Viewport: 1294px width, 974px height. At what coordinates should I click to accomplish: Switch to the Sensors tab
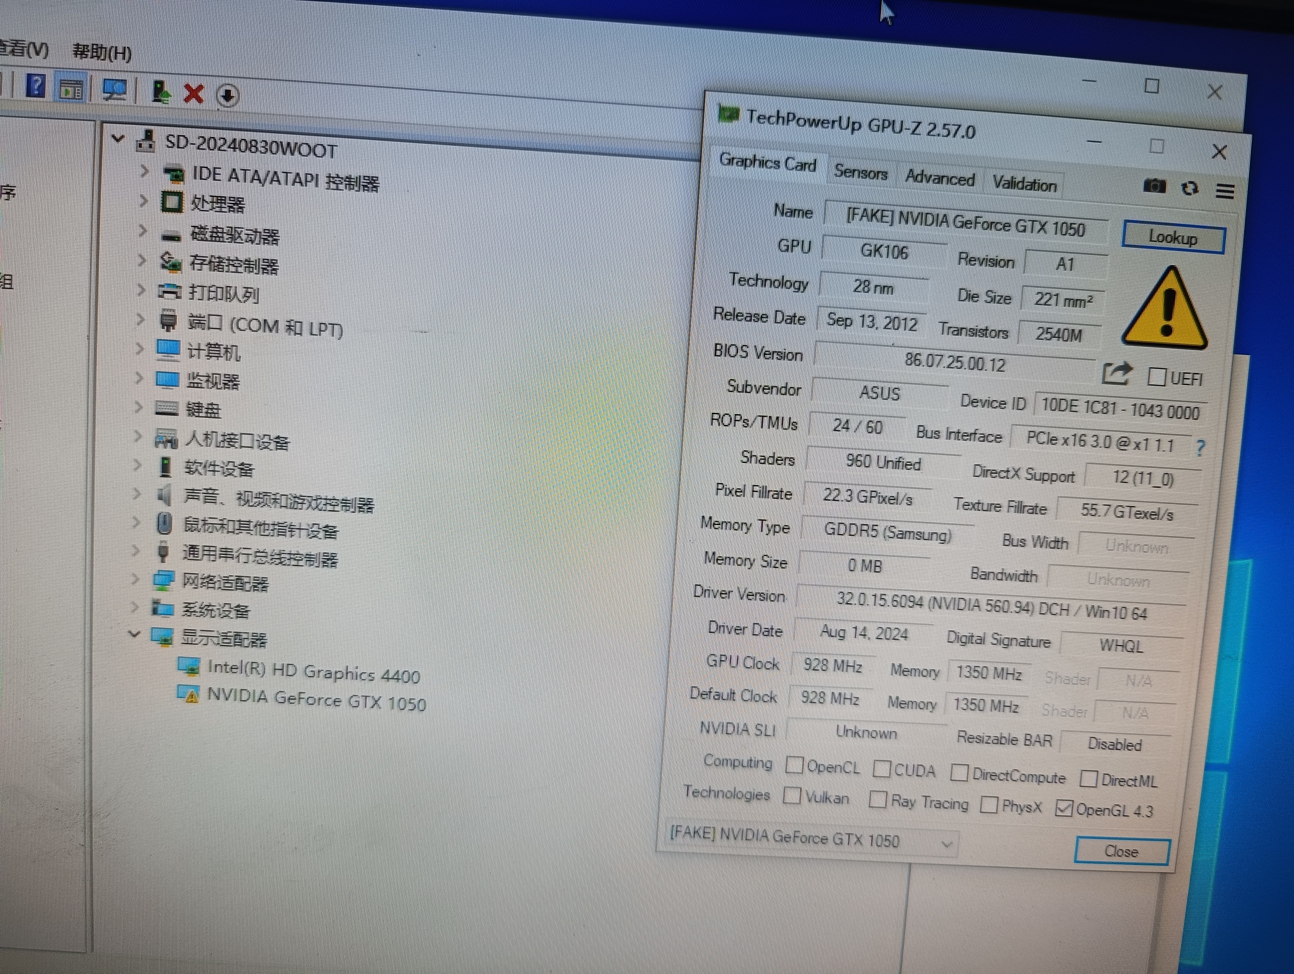(860, 172)
